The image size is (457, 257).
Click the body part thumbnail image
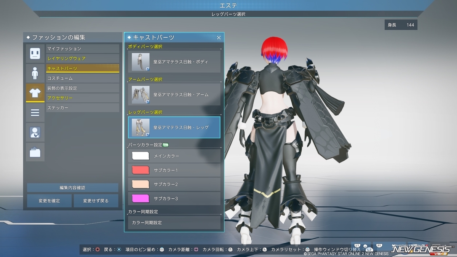coord(141,62)
